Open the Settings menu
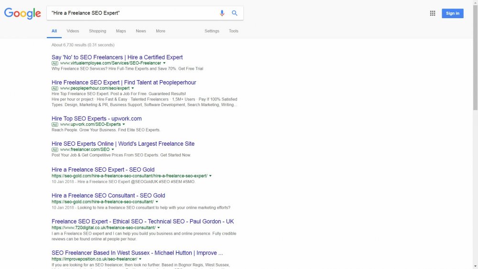This screenshot has height=269, width=478. coord(212,31)
